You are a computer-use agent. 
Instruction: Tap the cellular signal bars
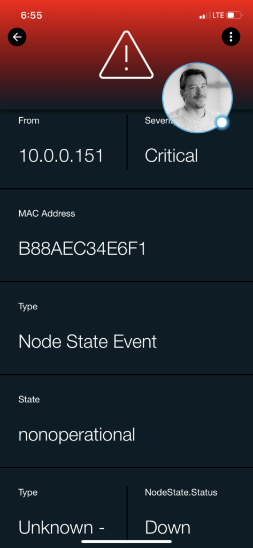pyautogui.click(x=205, y=16)
